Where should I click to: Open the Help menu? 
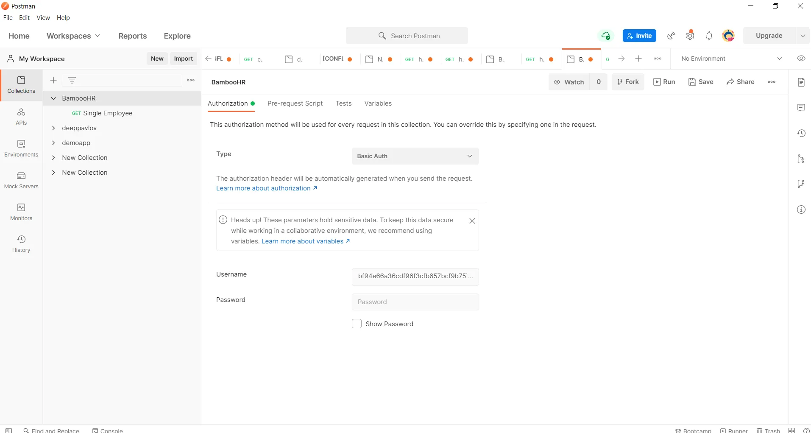click(63, 18)
